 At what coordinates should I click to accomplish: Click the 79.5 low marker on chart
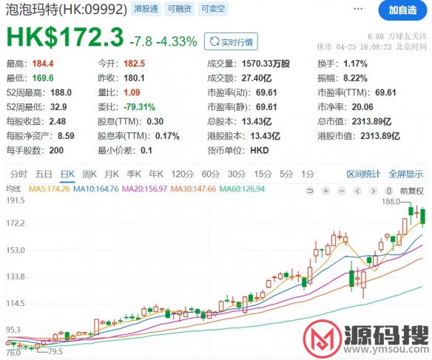click(x=55, y=351)
